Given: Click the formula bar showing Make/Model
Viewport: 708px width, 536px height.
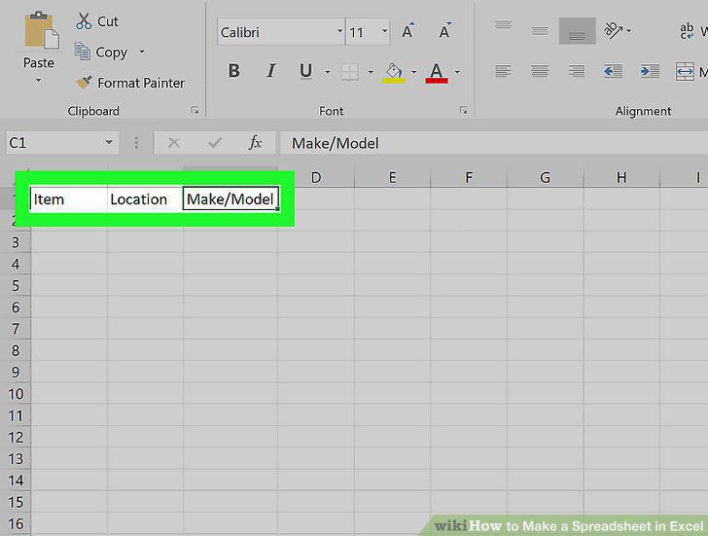Looking at the screenshot, I should click(x=494, y=143).
